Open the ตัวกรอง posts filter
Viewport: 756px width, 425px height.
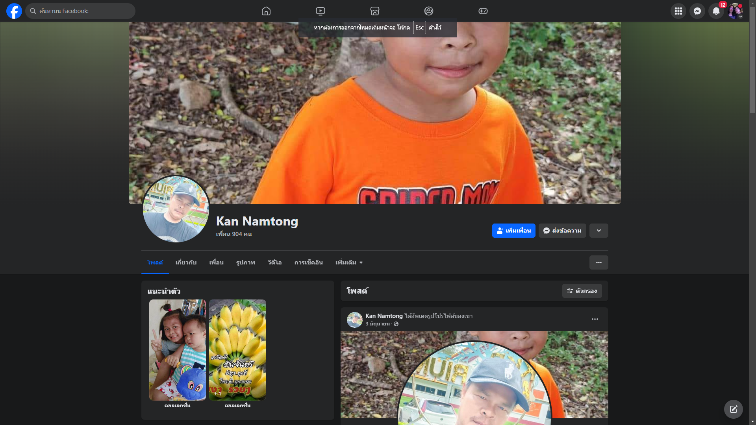pyautogui.click(x=582, y=291)
